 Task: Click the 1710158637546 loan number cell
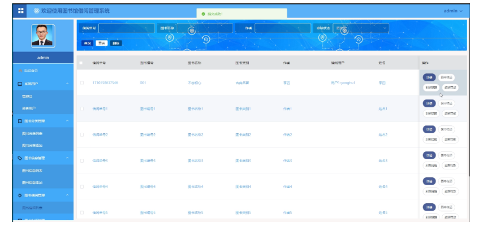point(105,82)
